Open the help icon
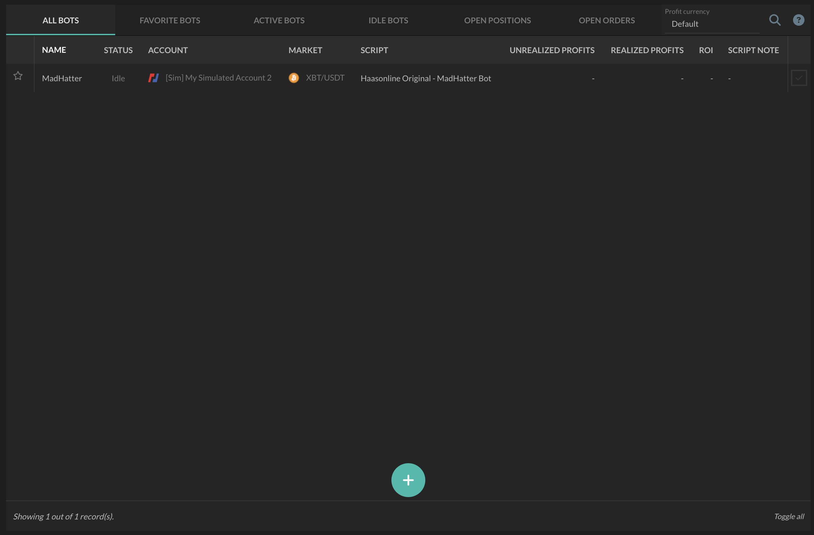Viewport: 814px width, 535px height. [x=799, y=20]
